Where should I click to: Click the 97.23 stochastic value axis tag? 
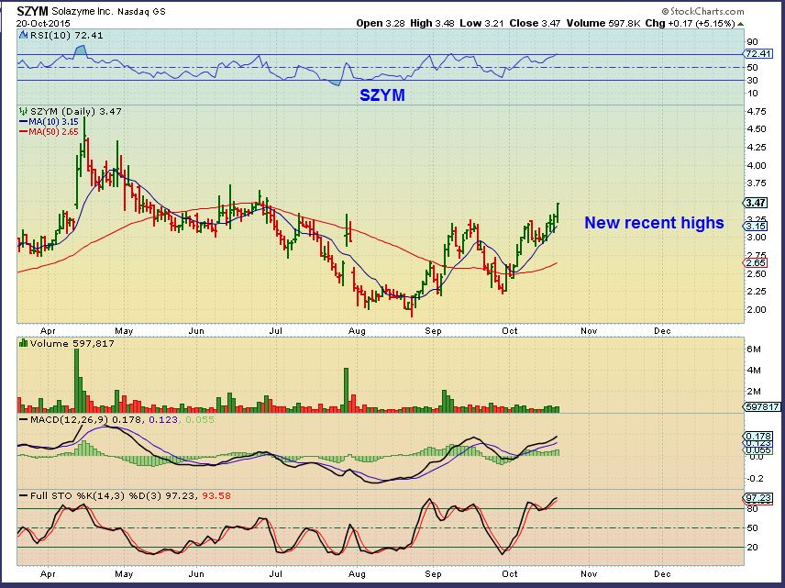click(757, 497)
